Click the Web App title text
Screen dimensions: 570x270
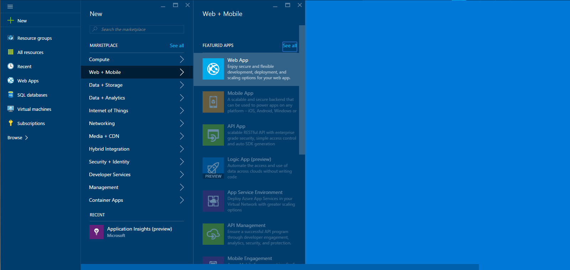pyautogui.click(x=238, y=60)
